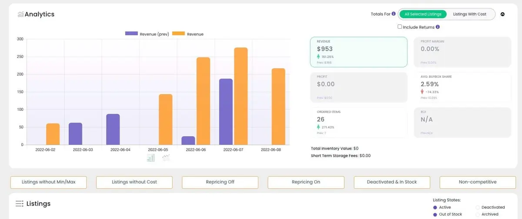
Task: Click orange revenue bar for 2022-06-02
Action: (53, 134)
